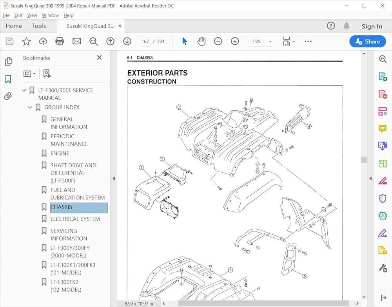
Task: Click horizontal scrollbar at document bottom
Action: coord(263,303)
